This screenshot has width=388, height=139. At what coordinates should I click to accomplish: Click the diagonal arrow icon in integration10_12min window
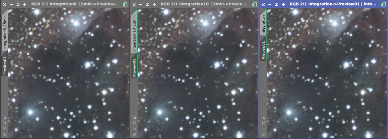tap(134, 117)
